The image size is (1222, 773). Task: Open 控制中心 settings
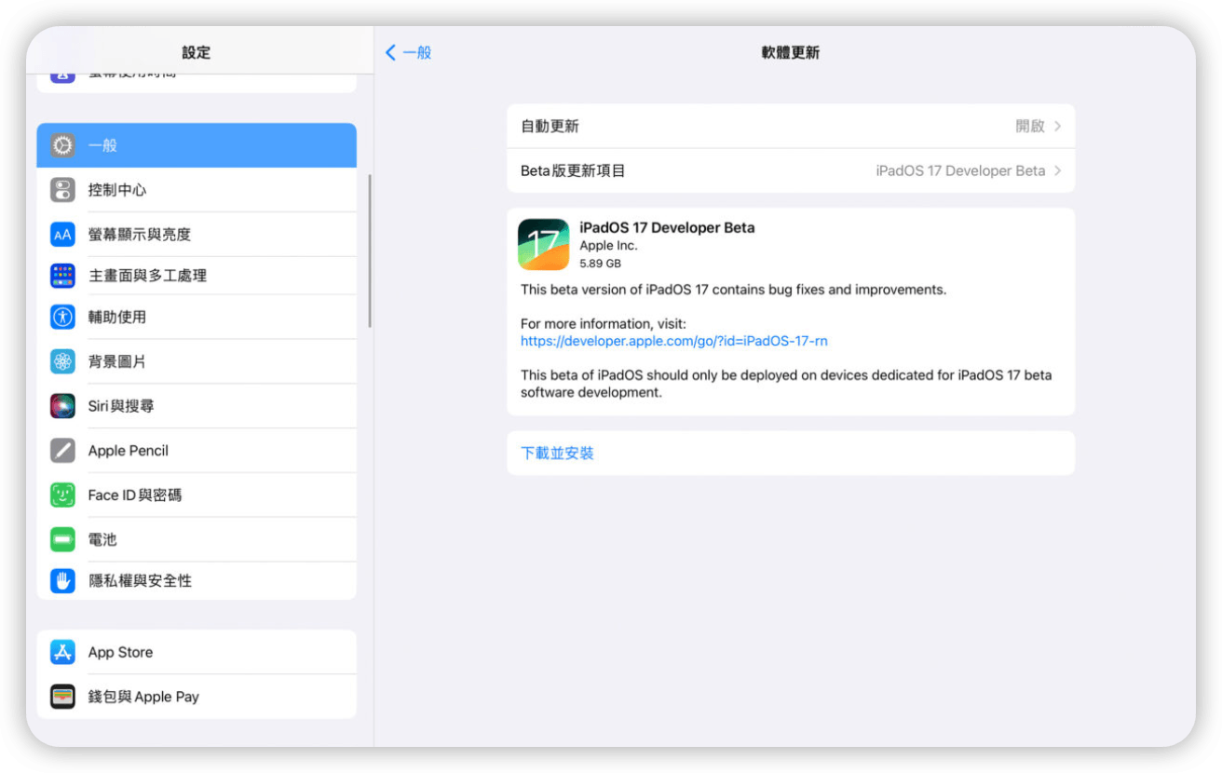(197, 190)
